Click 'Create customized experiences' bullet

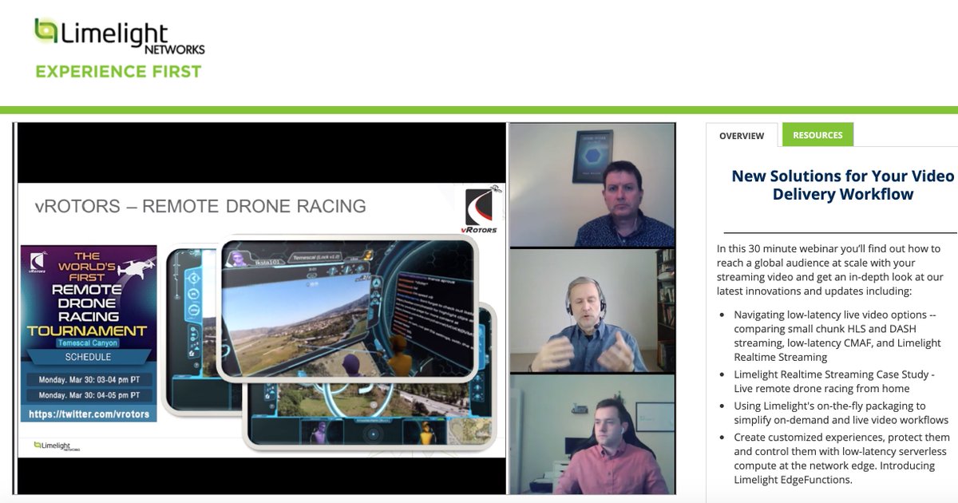pyautogui.click(x=841, y=458)
